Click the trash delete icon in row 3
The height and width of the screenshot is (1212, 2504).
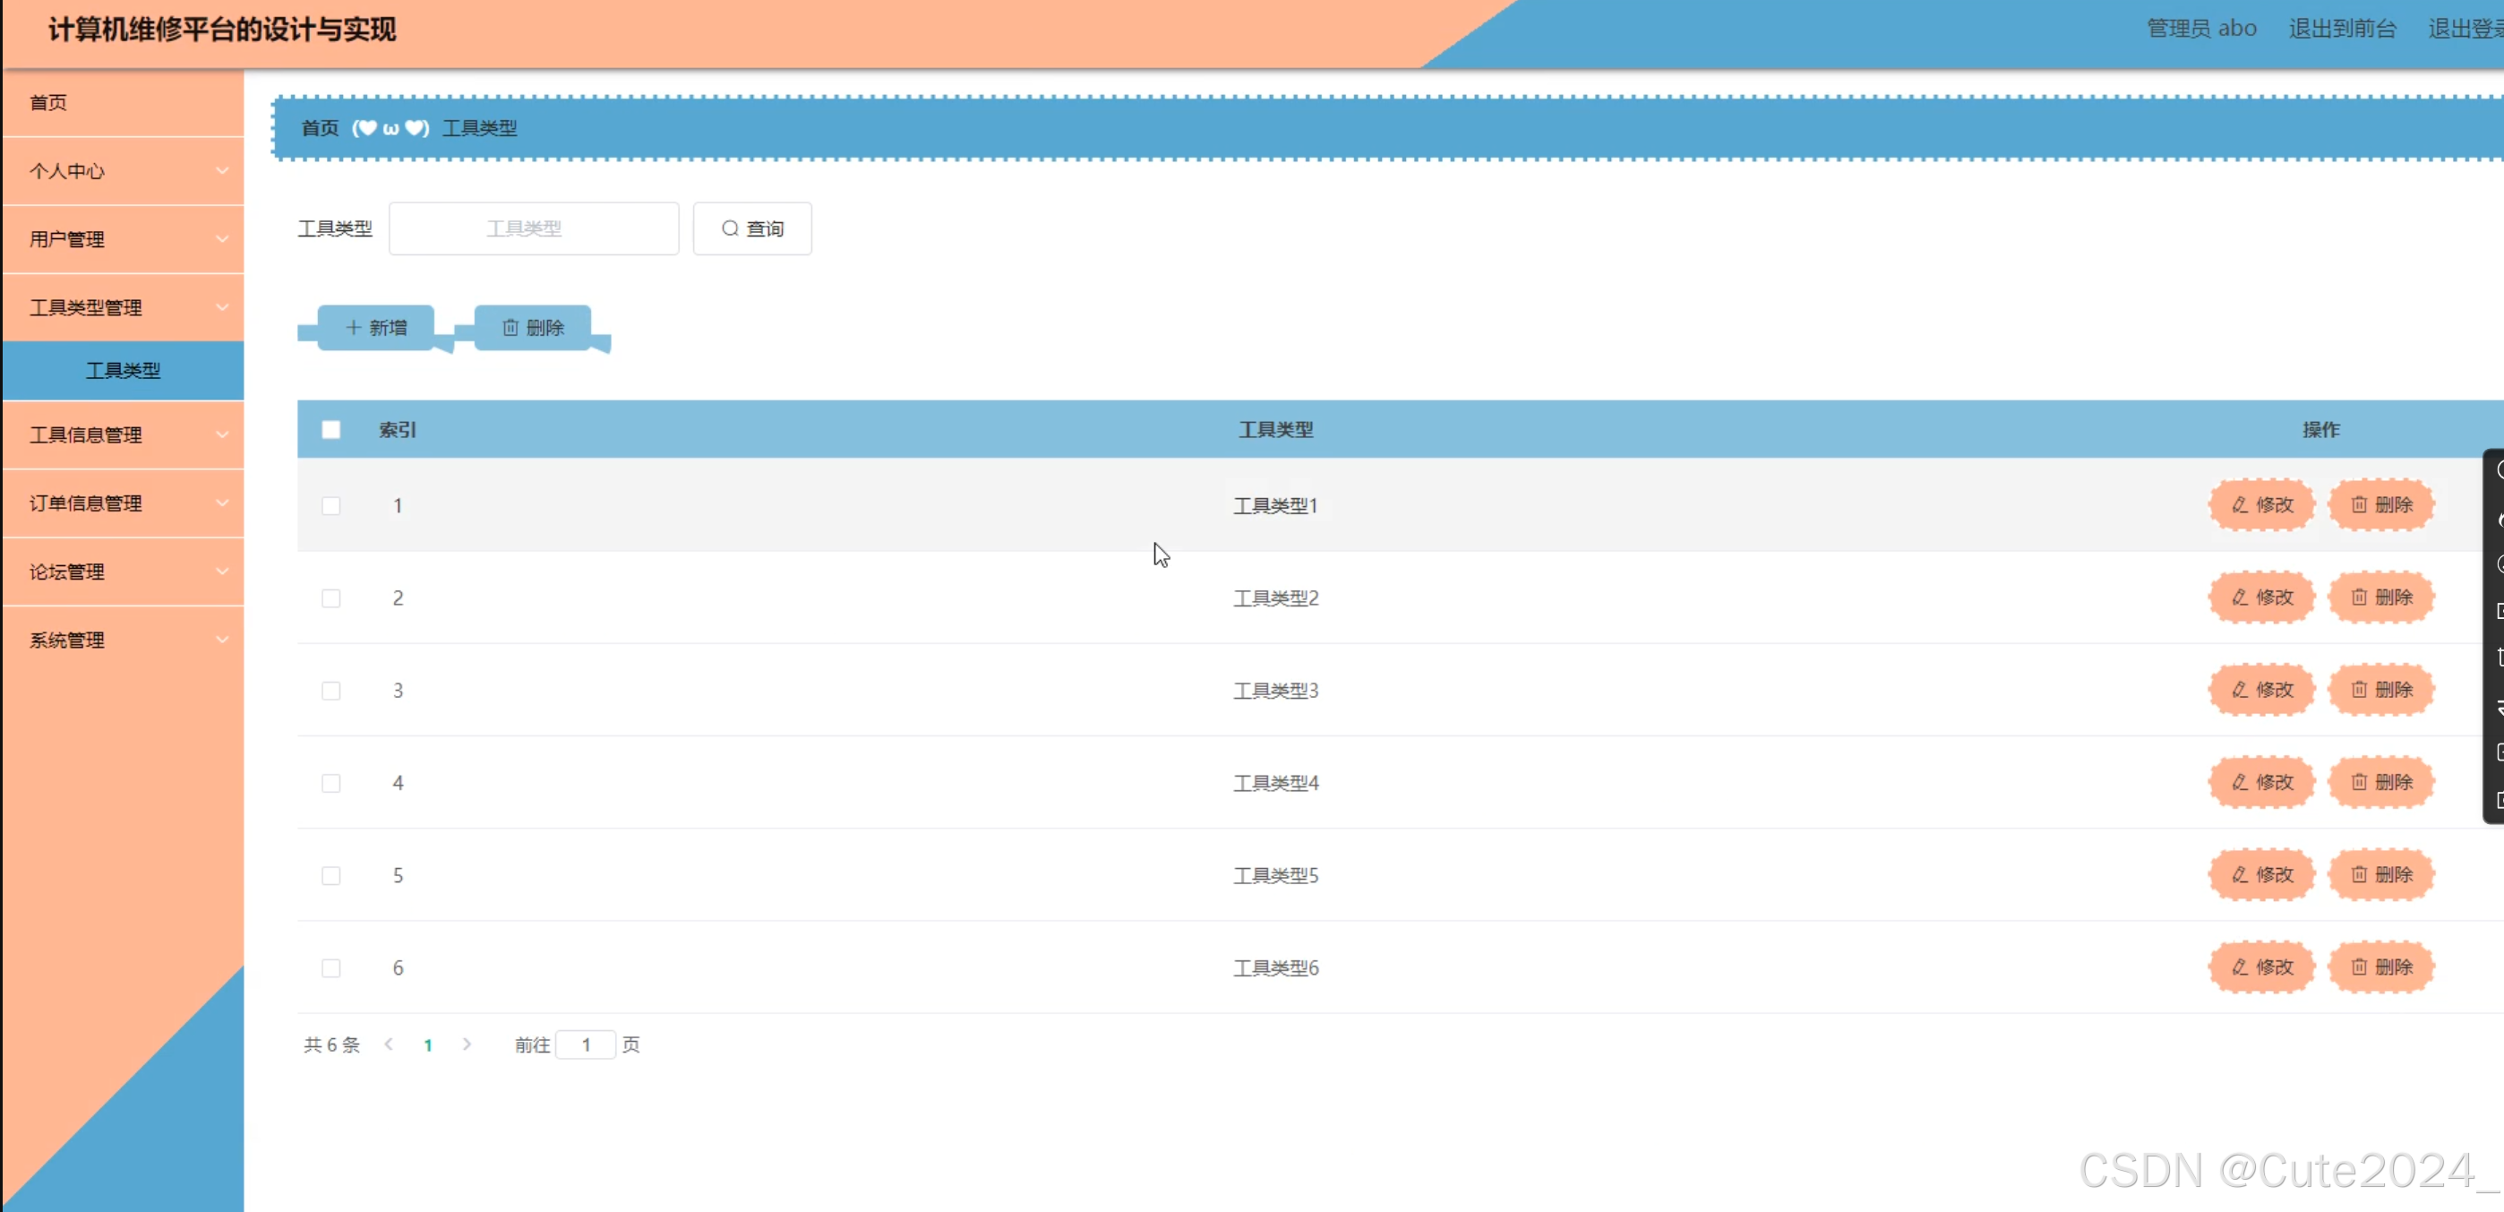2359,689
